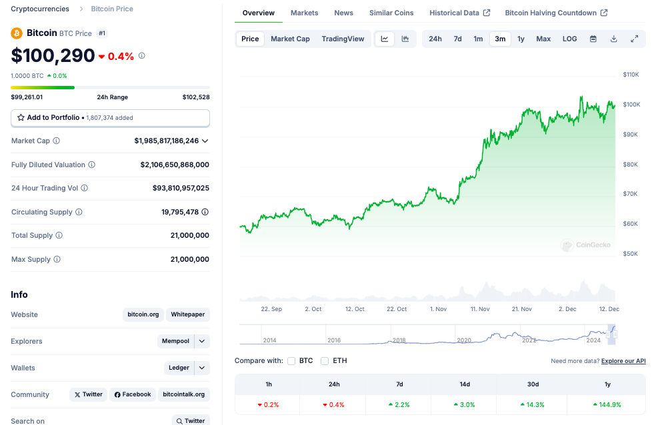Click Bitcoin Halving Countdown external link icon
The image size is (652, 425).
click(x=604, y=13)
